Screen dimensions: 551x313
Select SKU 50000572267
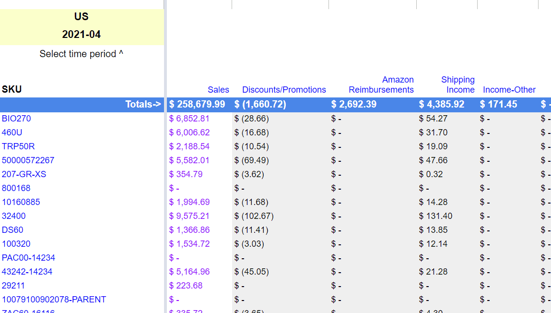tap(28, 160)
